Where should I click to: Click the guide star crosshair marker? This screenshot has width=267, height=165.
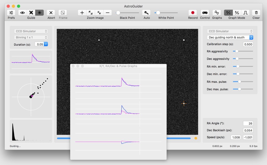[184, 103]
